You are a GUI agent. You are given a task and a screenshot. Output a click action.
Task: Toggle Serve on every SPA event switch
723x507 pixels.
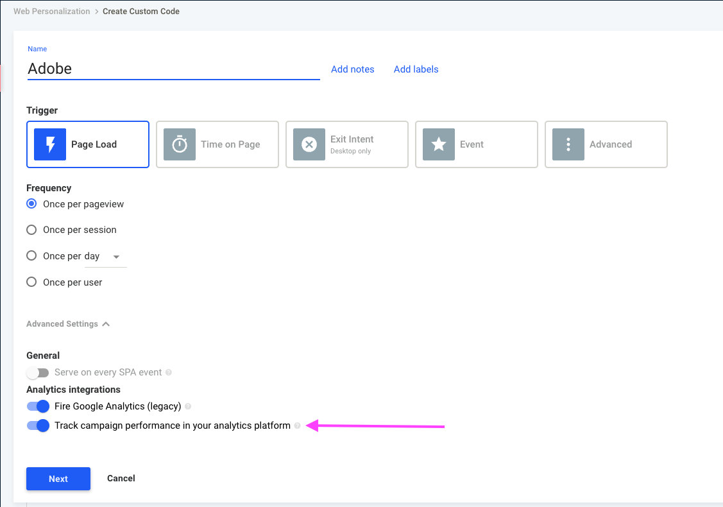click(38, 372)
